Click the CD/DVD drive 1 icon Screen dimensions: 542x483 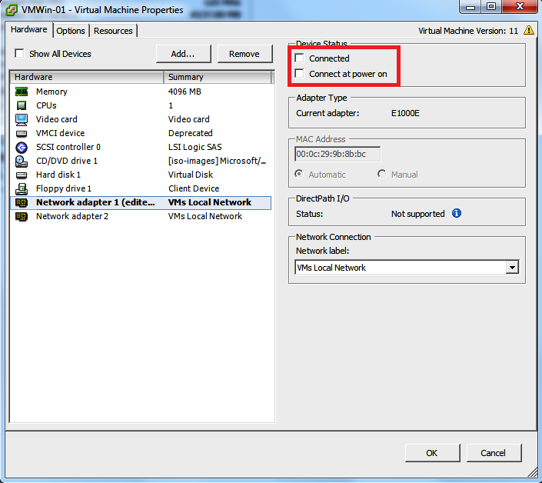(x=22, y=161)
